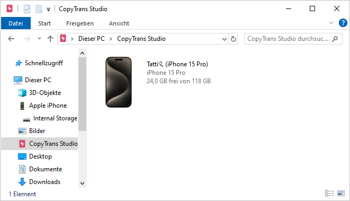
Task: Switch to the Ansicht ribbon tab
Action: tap(119, 23)
